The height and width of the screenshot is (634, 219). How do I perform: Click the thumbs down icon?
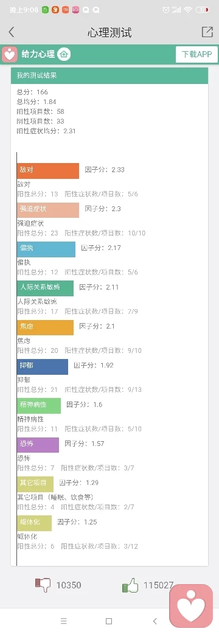pyautogui.click(x=43, y=585)
